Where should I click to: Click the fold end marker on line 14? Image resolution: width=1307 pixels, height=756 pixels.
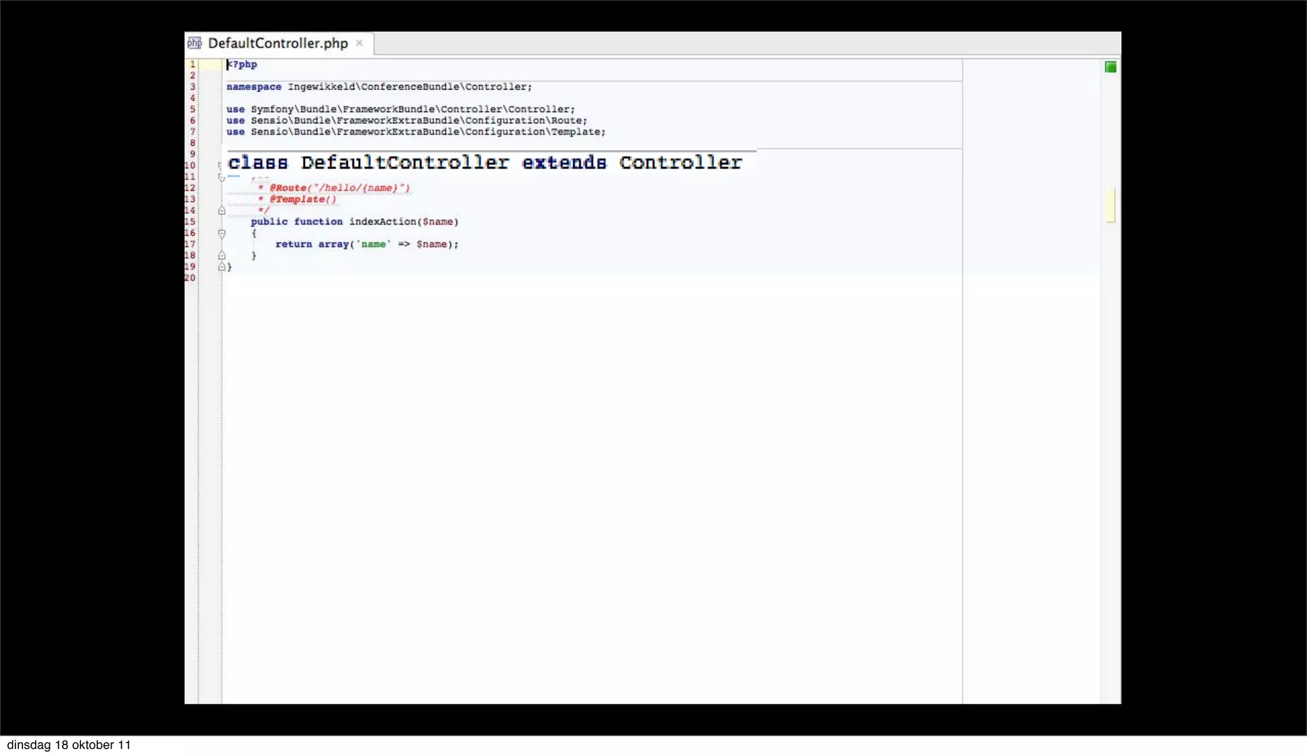(221, 210)
